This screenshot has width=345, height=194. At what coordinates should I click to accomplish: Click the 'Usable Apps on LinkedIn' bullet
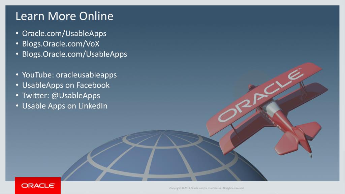(x=65, y=106)
